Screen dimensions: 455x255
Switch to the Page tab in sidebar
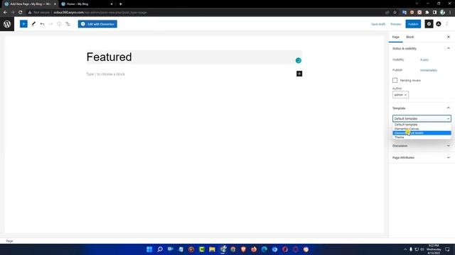[395, 37]
